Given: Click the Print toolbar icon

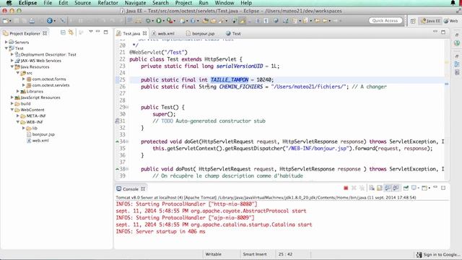Looking at the screenshot, I should click(x=32, y=21).
